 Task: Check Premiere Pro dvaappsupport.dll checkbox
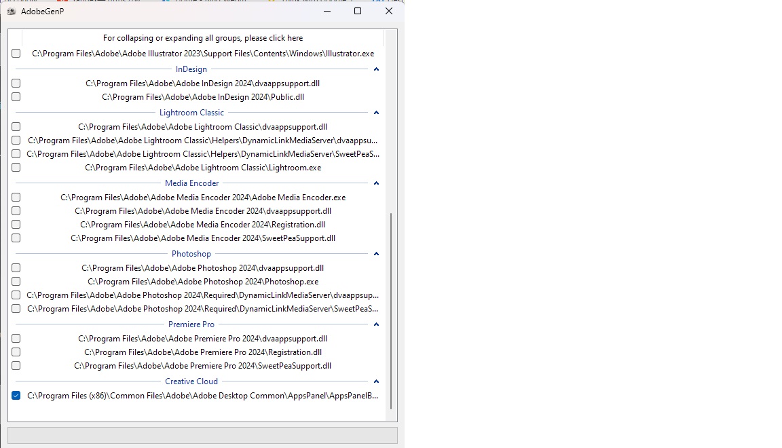click(x=16, y=338)
